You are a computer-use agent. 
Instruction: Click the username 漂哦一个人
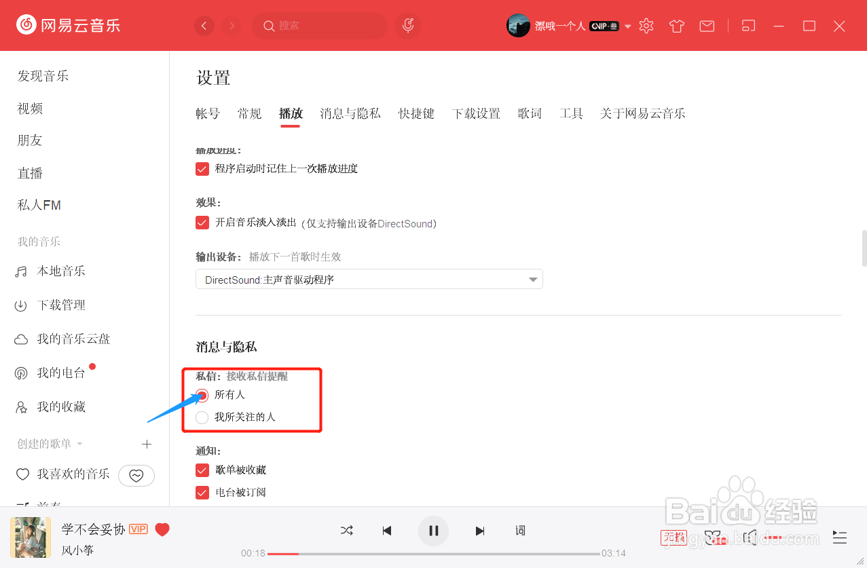tap(560, 26)
